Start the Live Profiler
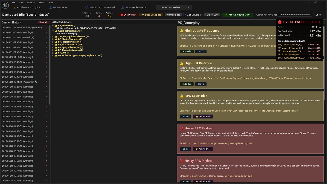The image size is (327, 184). [128, 15]
